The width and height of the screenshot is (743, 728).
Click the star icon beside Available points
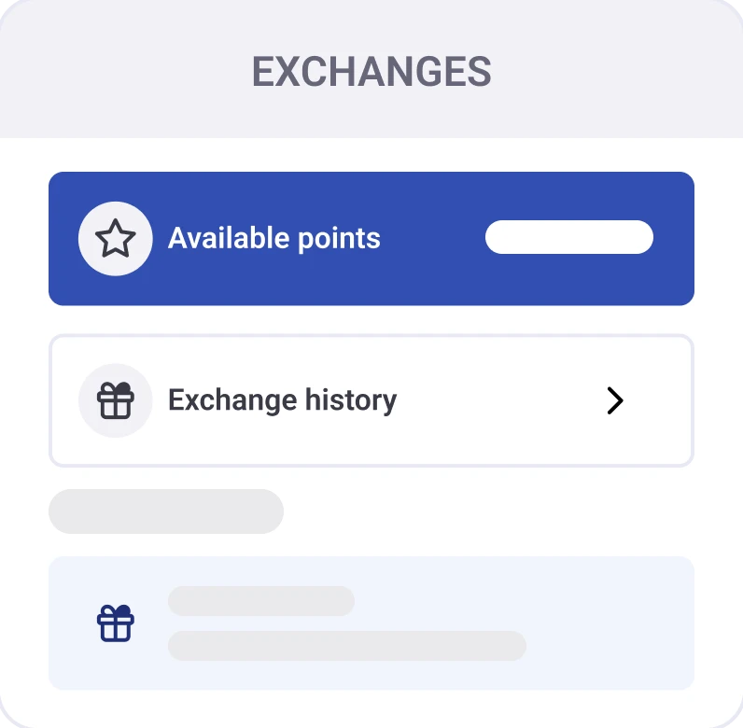[116, 239]
